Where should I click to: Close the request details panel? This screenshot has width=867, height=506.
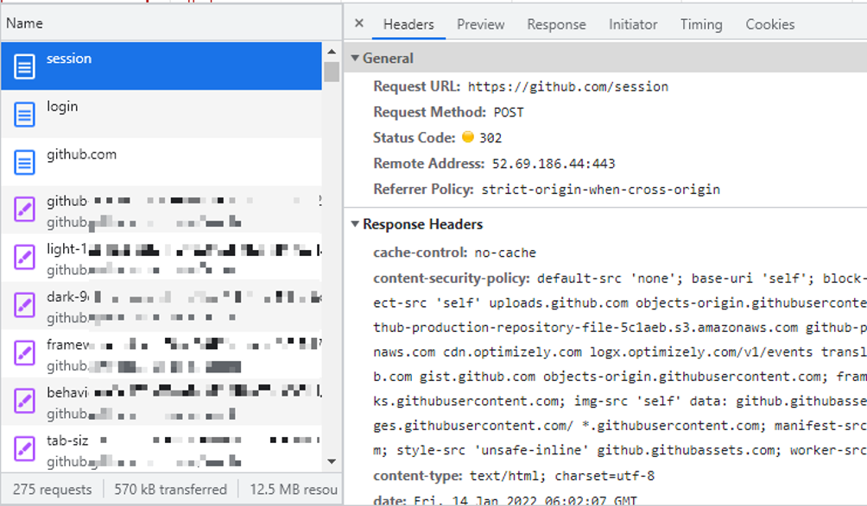(x=359, y=23)
